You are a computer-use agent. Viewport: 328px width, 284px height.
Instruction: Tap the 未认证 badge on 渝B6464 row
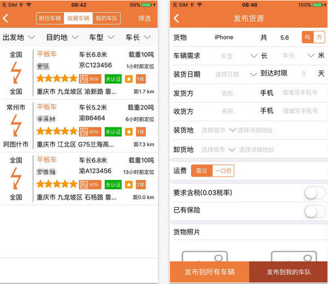pos(113,132)
